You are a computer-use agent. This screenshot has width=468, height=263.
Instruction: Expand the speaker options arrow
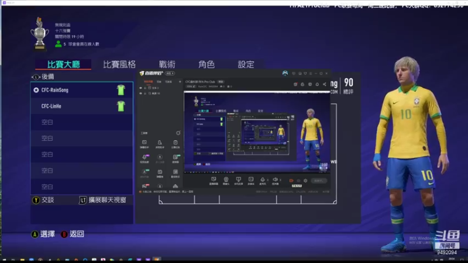tap(280, 180)
